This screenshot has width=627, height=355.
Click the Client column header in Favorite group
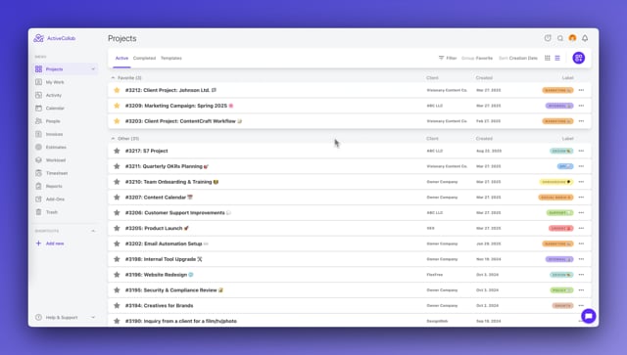coord(432,78)
